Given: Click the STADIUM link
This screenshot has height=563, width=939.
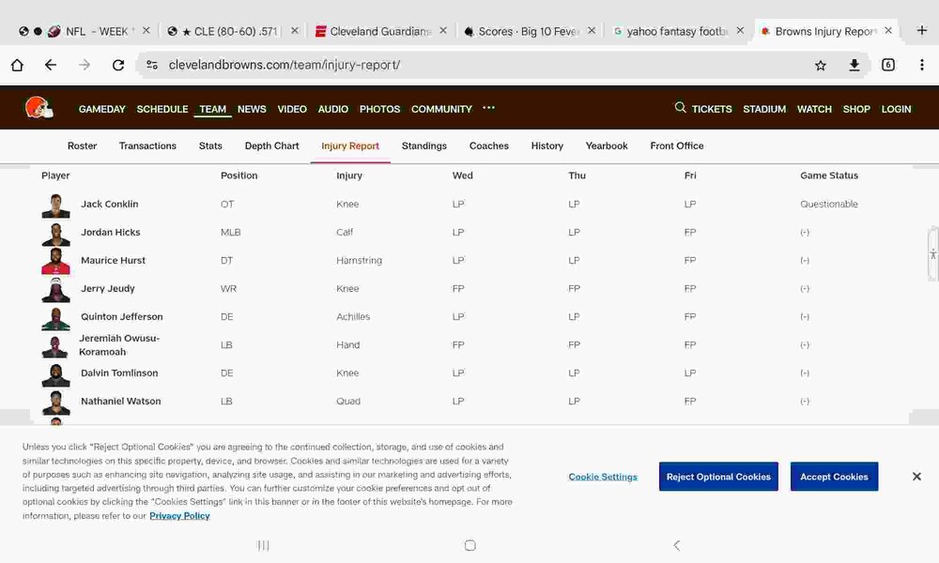Looking at the screenshot, I should coord(764,109).
